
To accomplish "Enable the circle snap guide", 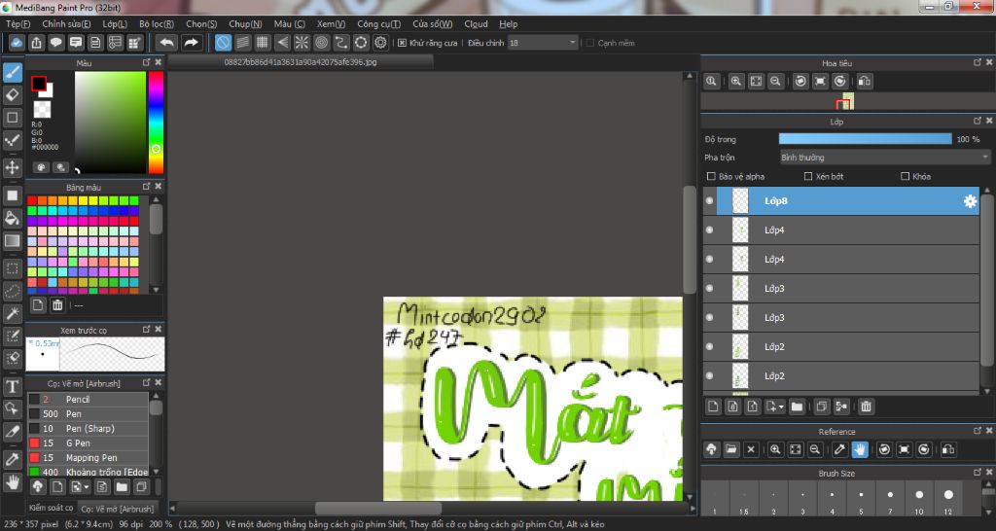I will pos(321,43).
